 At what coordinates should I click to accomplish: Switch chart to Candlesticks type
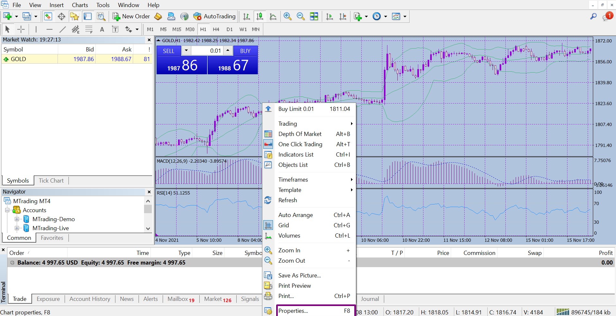point(260,16)
